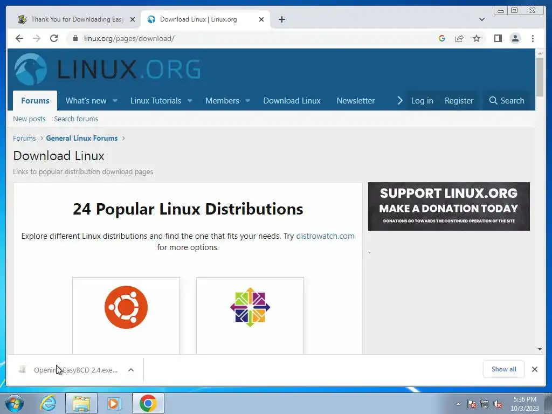552x414 pixels.
Task: Open the Windows Start button
Action: (14, 403)
